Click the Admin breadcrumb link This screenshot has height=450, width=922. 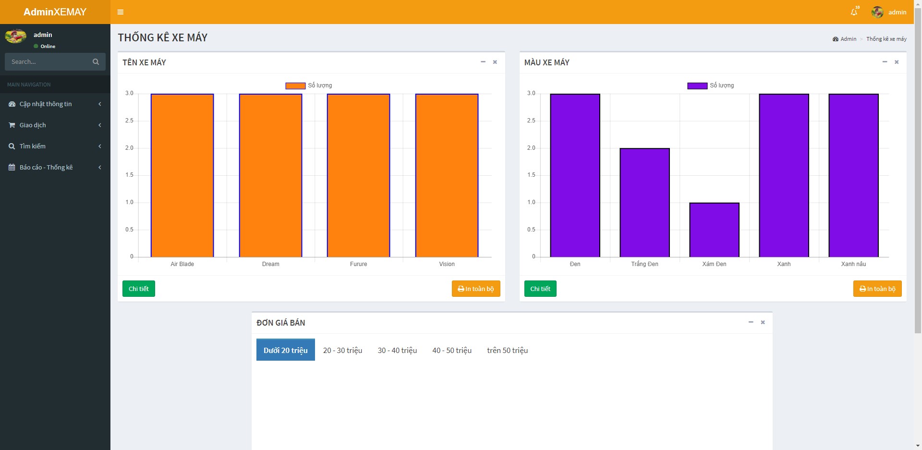point(845,39)
